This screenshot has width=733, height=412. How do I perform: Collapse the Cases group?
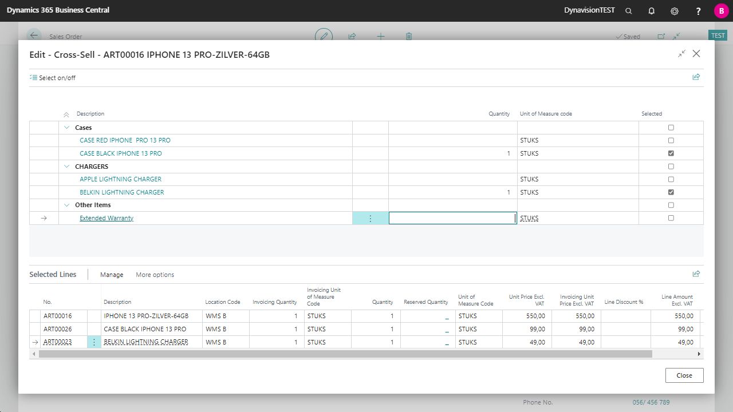click(66, 128)
